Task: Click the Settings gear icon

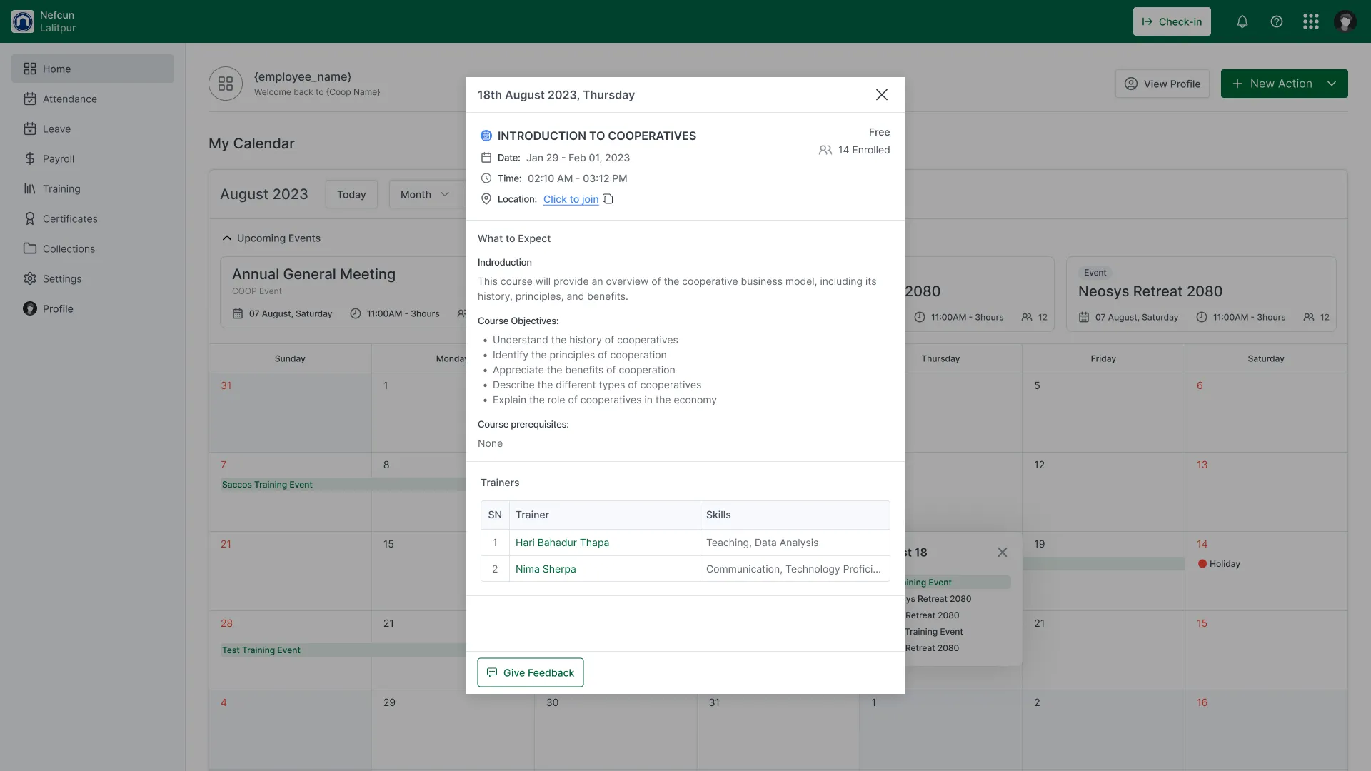Action: click(30, 278)
